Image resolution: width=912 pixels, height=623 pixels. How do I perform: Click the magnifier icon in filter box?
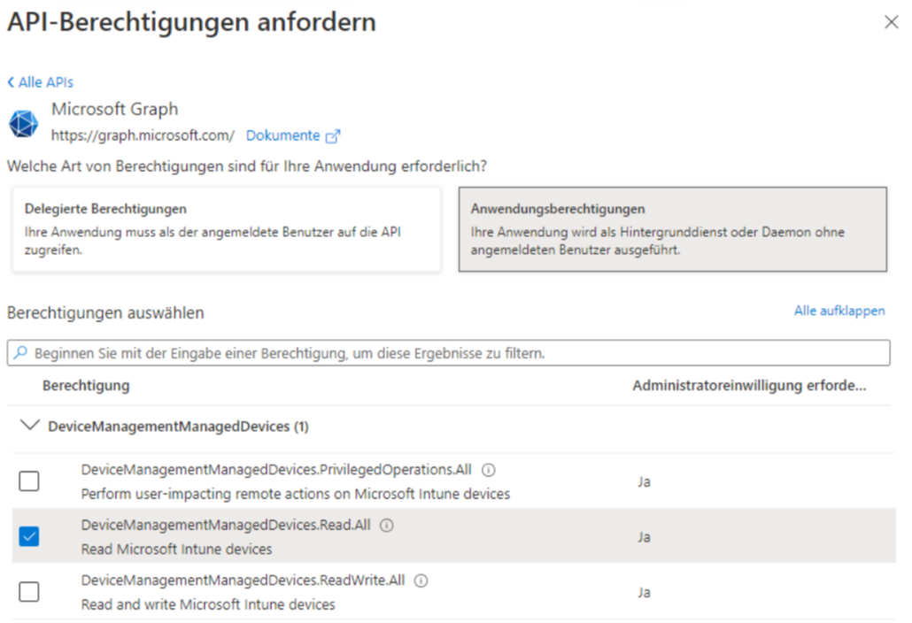click(21, 353)
